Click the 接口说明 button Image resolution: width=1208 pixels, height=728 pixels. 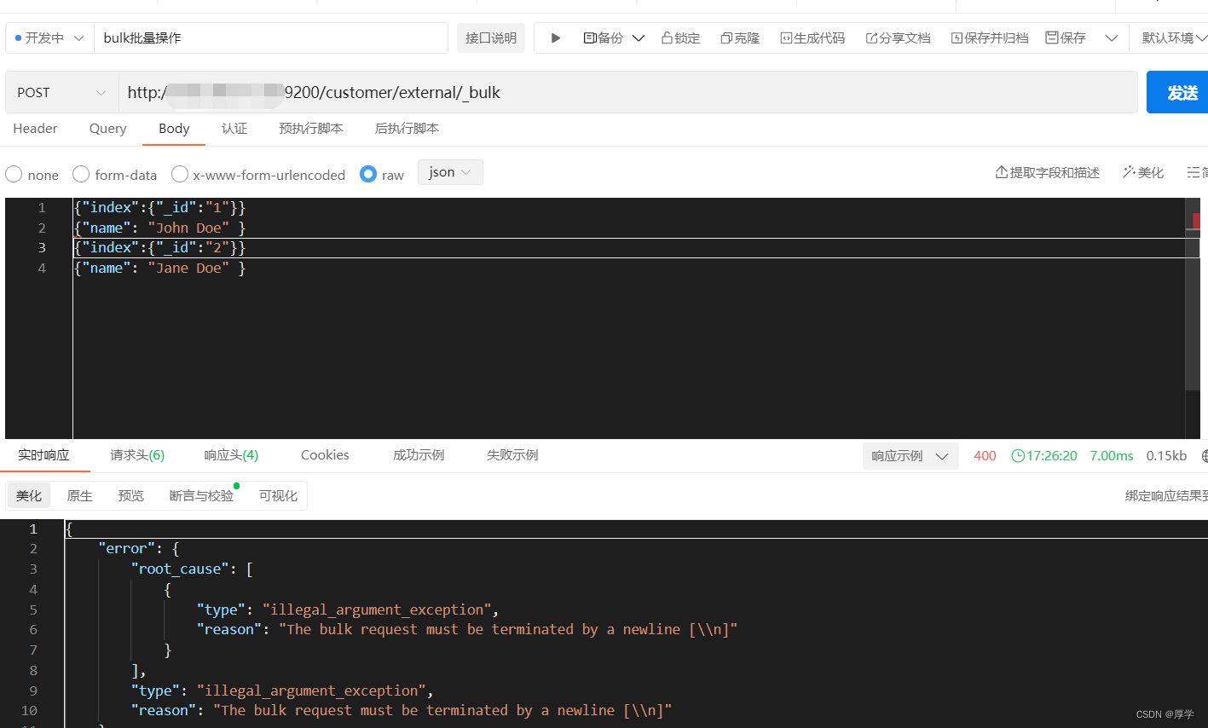tap(491, 38)
